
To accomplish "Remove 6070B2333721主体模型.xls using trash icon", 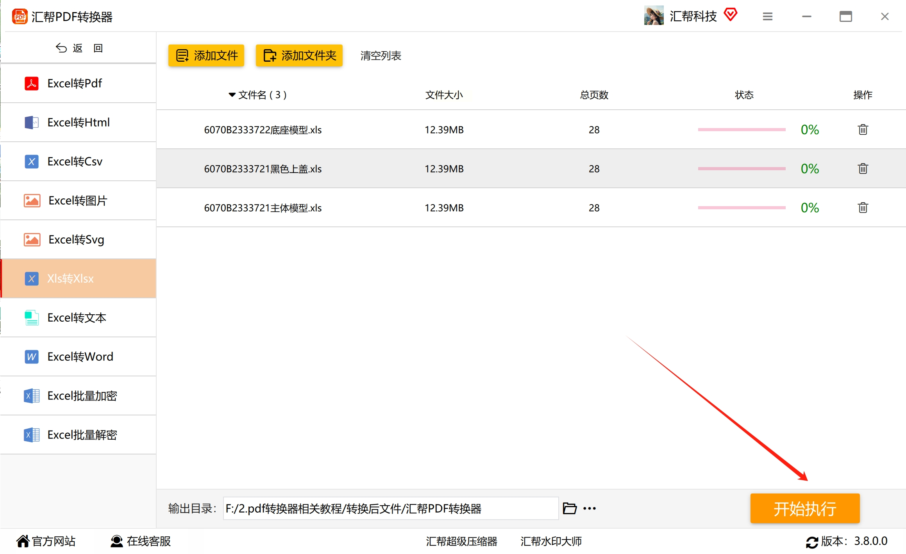I will (x=863, y=208).
